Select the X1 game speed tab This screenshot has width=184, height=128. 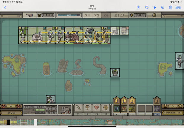[x=87, y=15]
